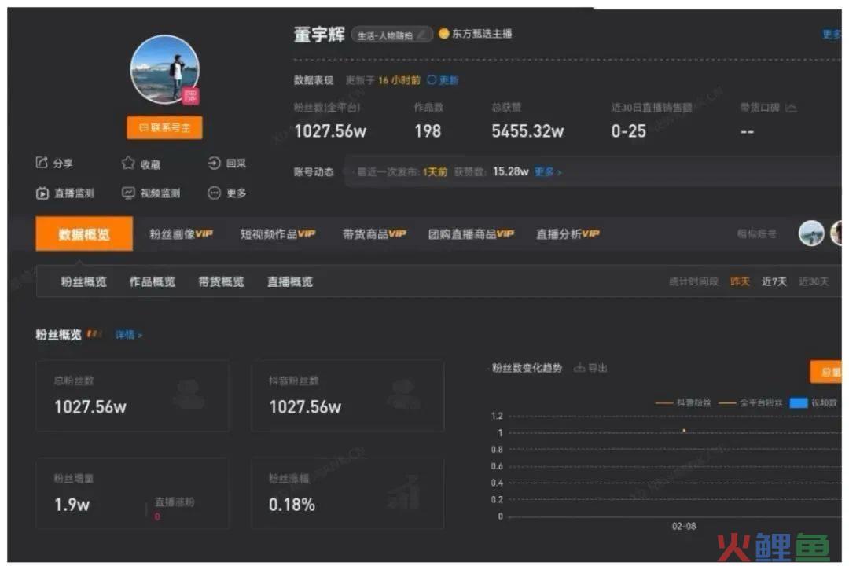This screenshot has width=849, height=566.
Task: Click the 0-25 live sales value
Action: tap(629, 131)
